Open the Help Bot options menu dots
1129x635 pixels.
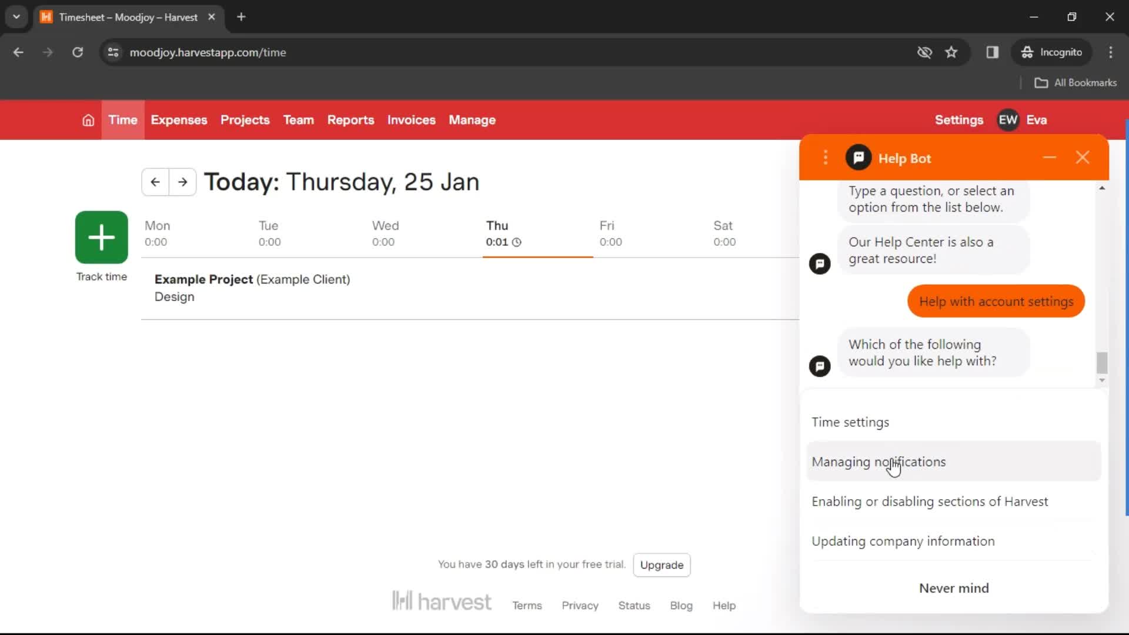tap(826, 158)
